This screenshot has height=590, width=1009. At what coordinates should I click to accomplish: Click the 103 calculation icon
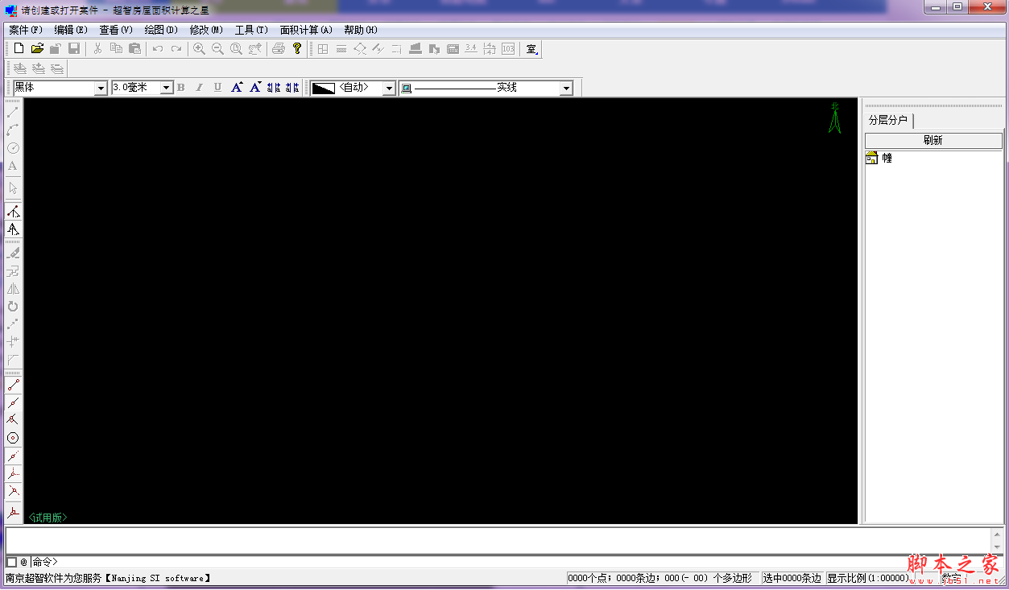(x=507, y=48)
